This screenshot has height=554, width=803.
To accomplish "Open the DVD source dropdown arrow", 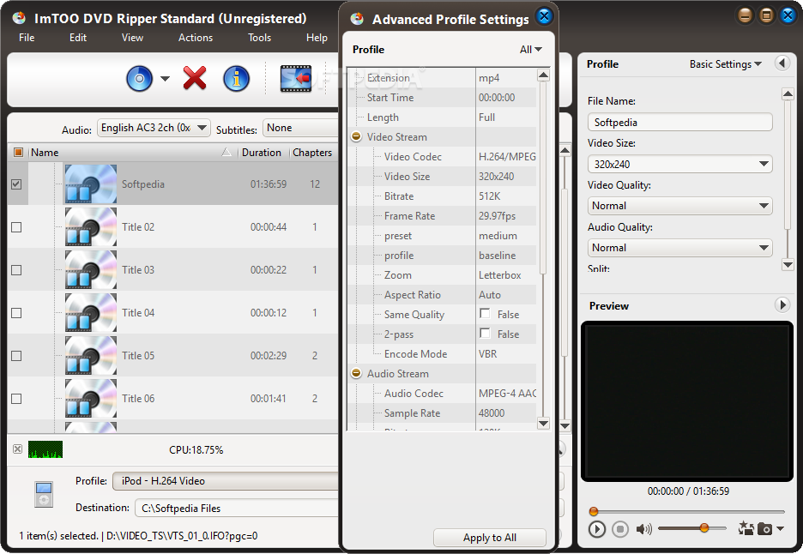I will coord(165,79).
